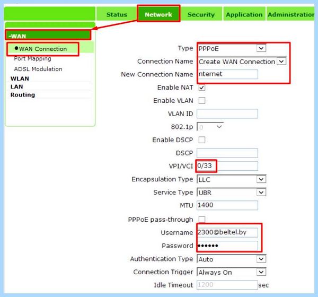Switch to the Network tab
This screenshot has height=297, width=318.
(x=158, y=14)
